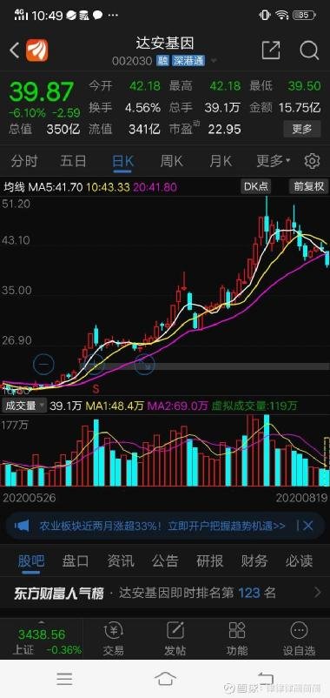This screenshot has width=330, height=698.
Task: Expand the 更多 chart period dropdown
Action: (x=274, y=161)
